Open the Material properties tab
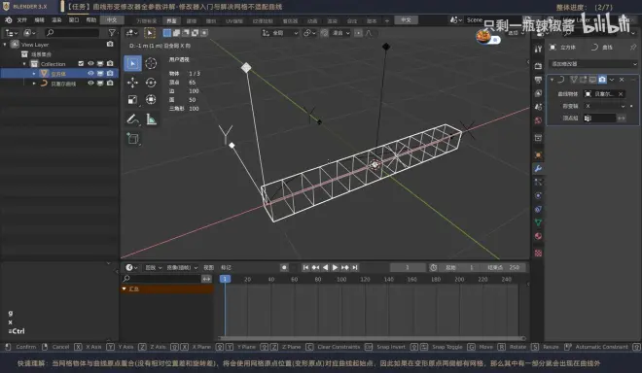The height and width of the screenshot is (373, 642). pos(539,236)
